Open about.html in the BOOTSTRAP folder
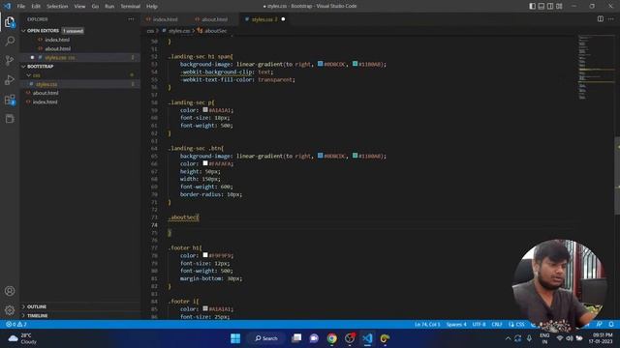The width and height of the screenshot is (620, 348). [x=46, y=93]
